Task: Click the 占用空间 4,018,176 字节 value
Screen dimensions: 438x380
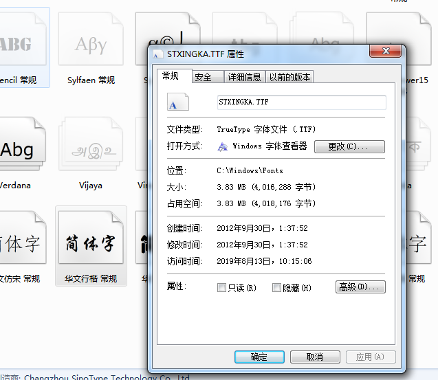Action: click(266, 203)
